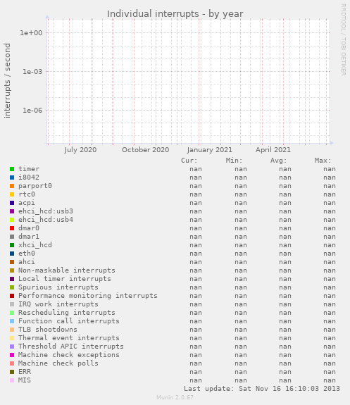Click the green timer legend swatch
The image size is (350, 405).
[x=12, y=169]
